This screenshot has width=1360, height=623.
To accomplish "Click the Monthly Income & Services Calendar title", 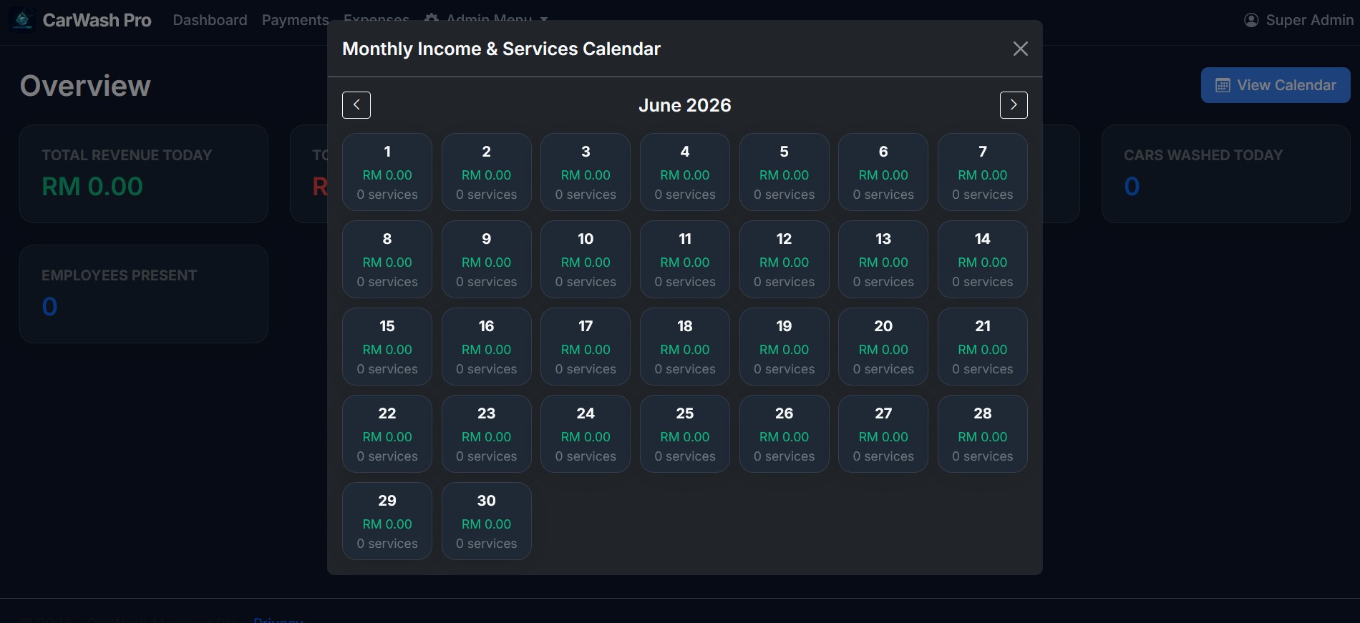I will (501, 49).
